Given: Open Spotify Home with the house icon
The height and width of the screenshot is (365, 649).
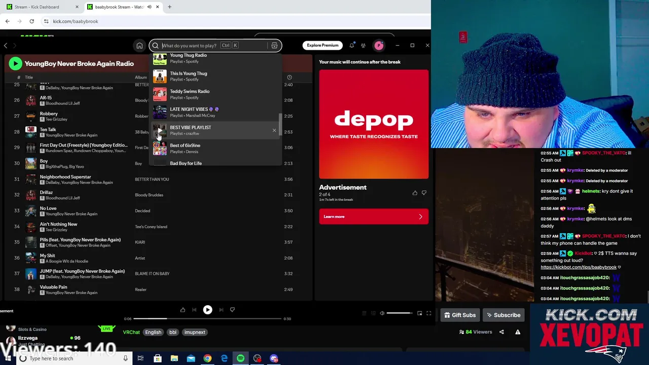Looking at the screenshot, I should 139,46.
